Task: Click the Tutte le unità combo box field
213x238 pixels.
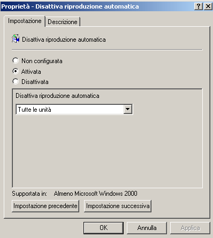Action: 74,109
